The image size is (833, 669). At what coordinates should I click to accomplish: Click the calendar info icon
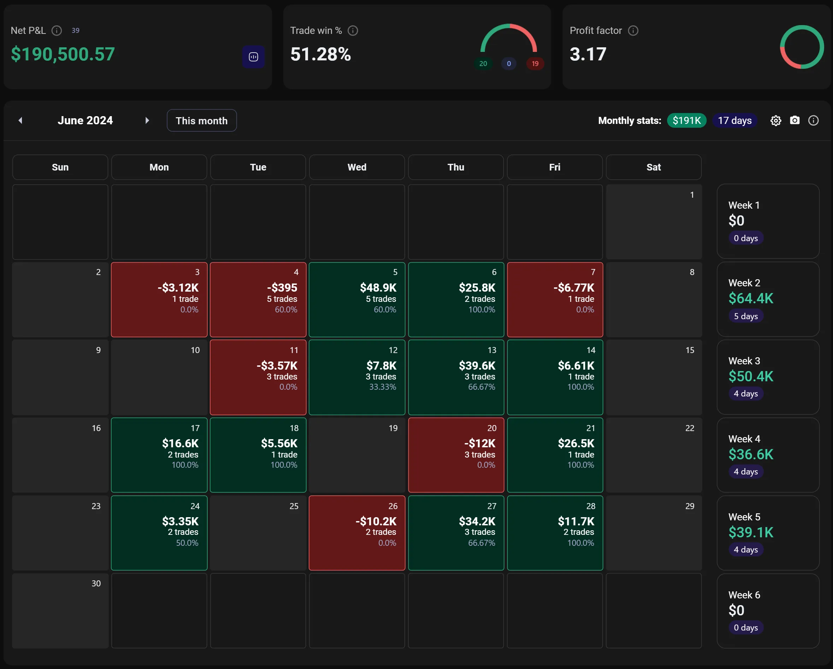pos(813,121)
